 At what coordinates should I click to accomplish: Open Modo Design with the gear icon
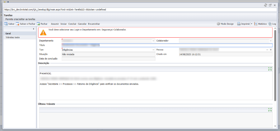coord(225,24)
